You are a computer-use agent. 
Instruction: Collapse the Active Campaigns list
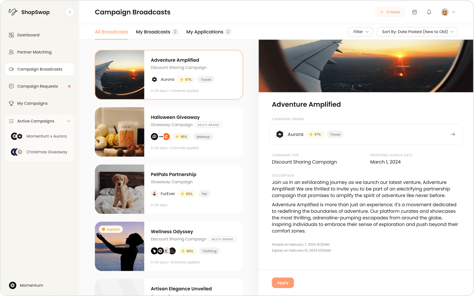click(x=68, y=121)
